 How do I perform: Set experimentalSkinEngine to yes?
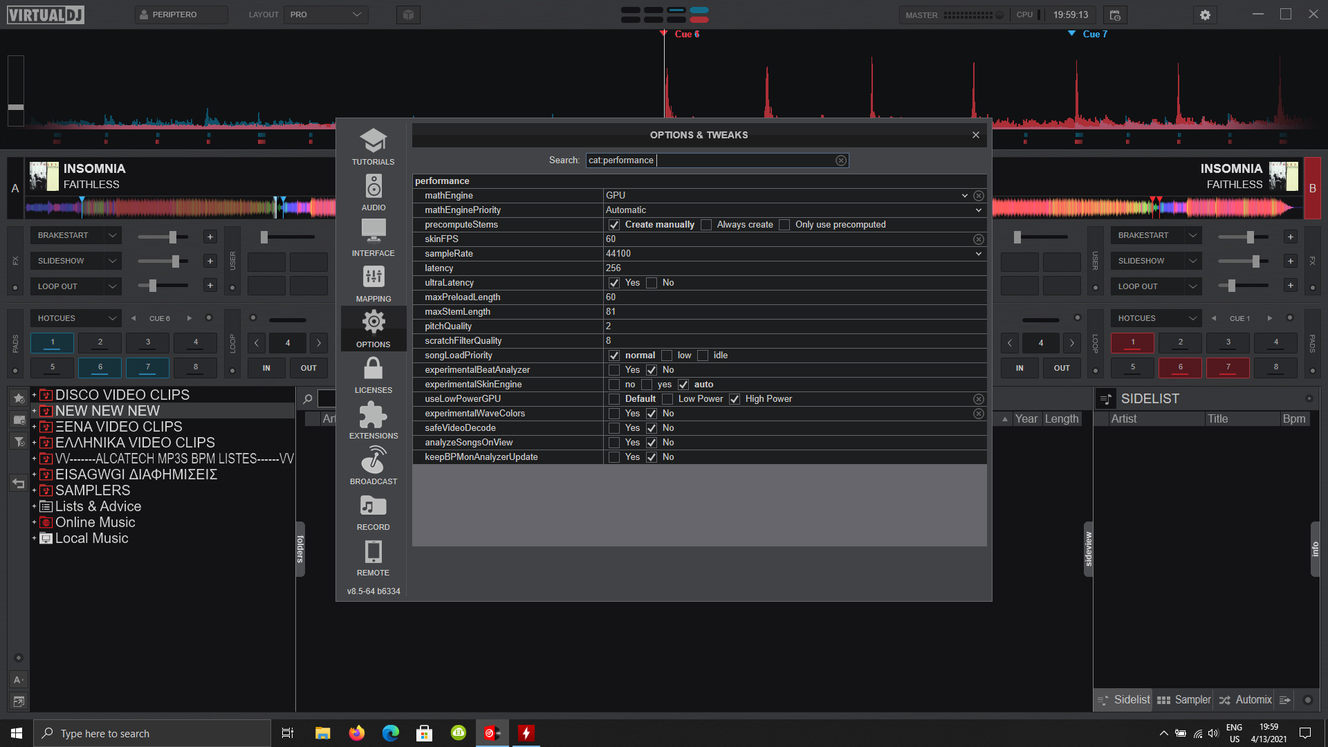pos(647,385)
